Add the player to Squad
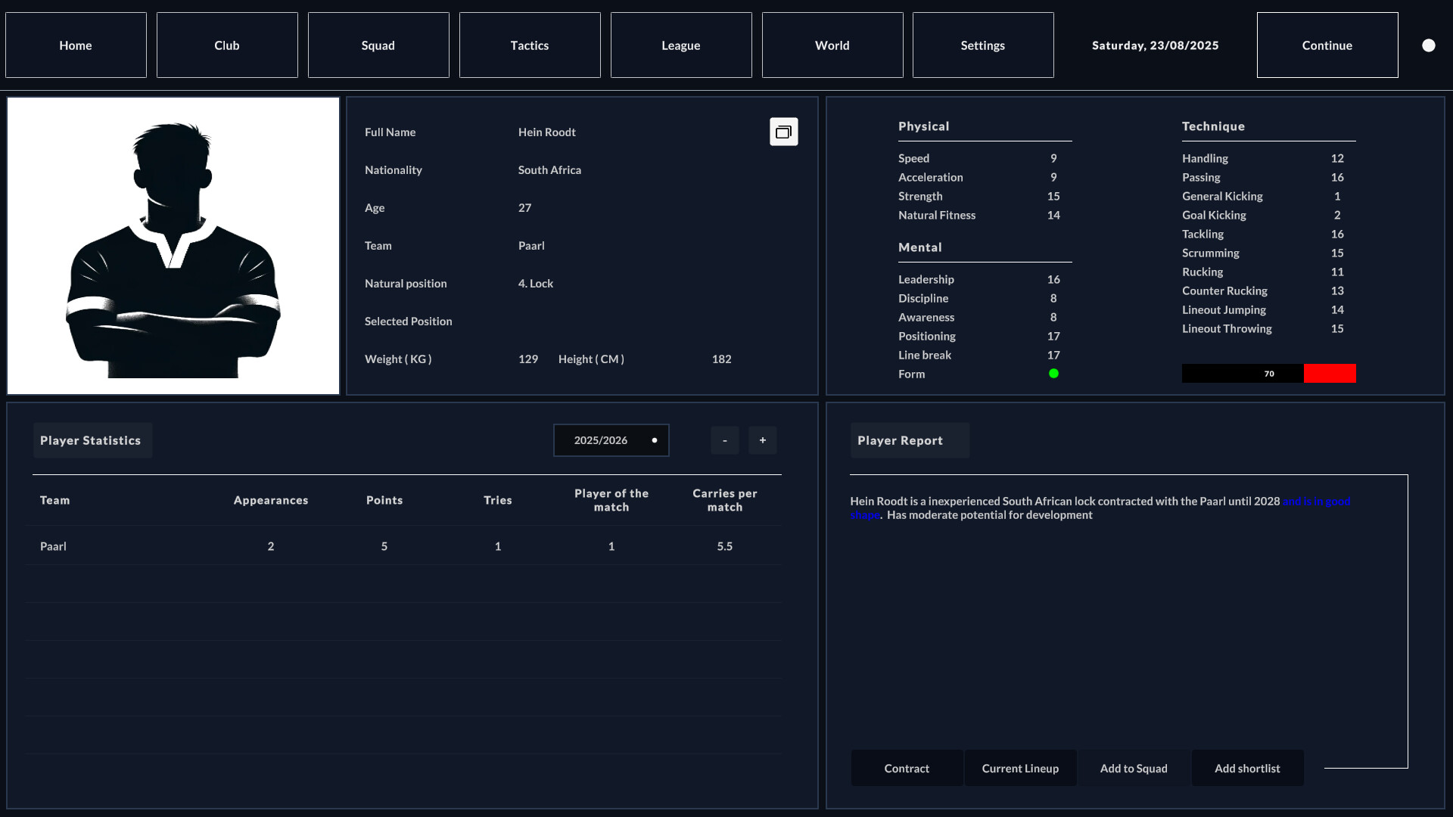Image resolution: width=1453 pixels, height=817 pixels. pos(1133,768)
